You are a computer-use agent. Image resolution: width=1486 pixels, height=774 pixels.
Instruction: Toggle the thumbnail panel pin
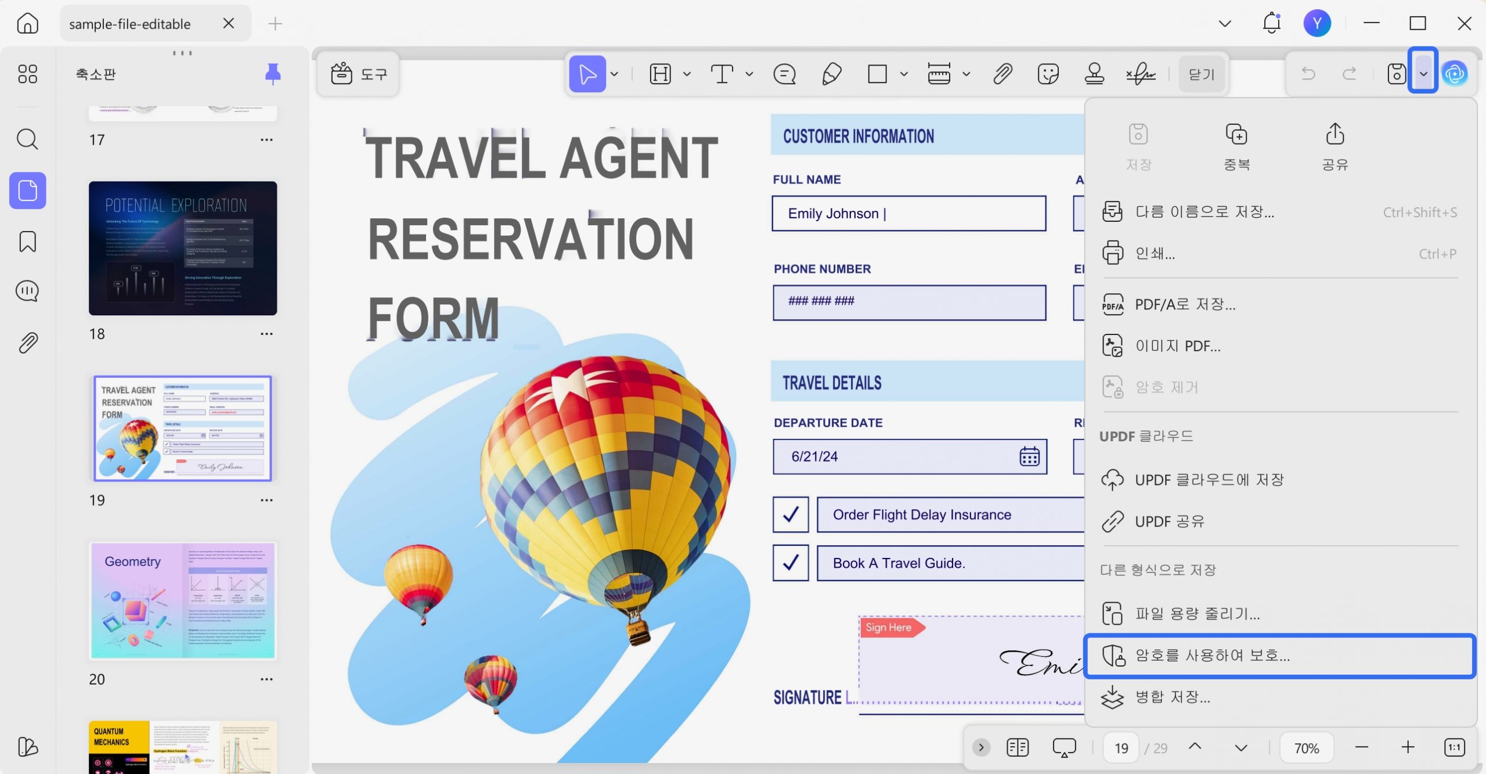point(273,74)
